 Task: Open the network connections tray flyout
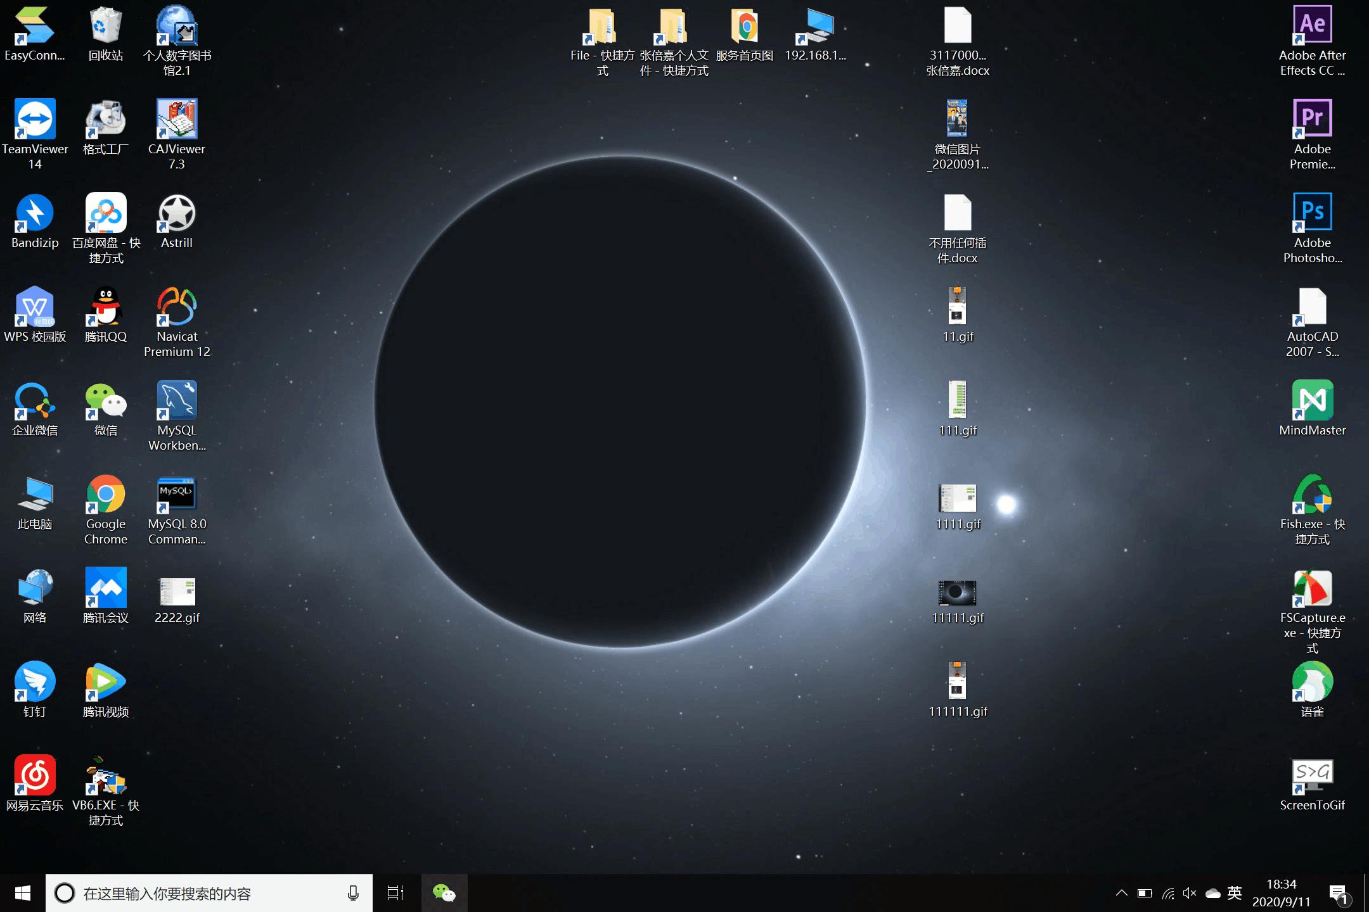pos(1168,894)
